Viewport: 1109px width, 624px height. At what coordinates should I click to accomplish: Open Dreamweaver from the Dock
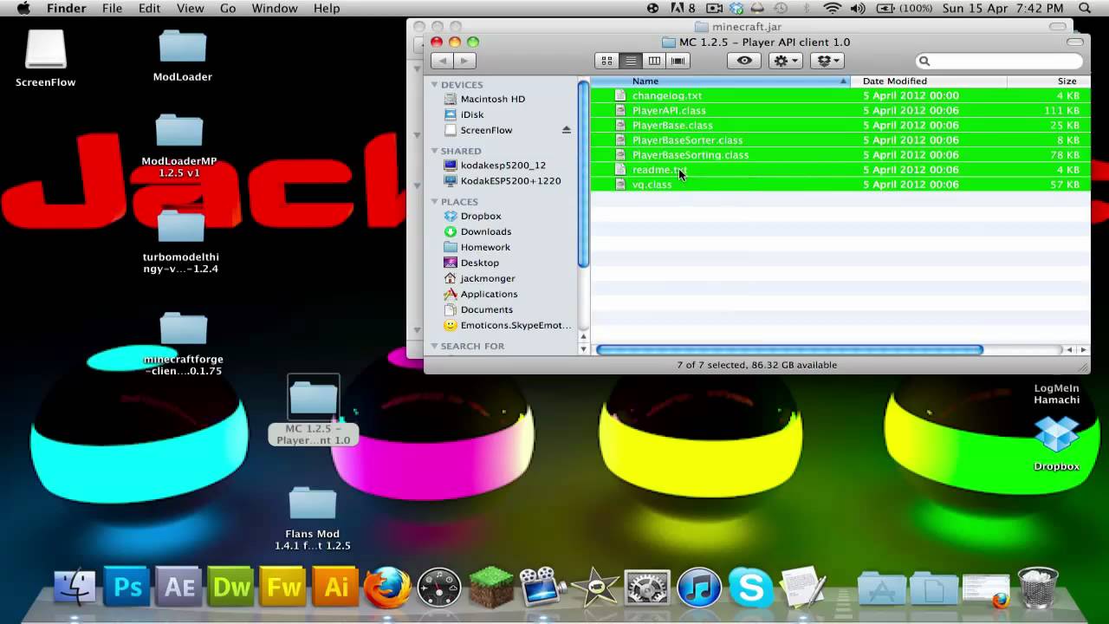[x=231, y=587]
